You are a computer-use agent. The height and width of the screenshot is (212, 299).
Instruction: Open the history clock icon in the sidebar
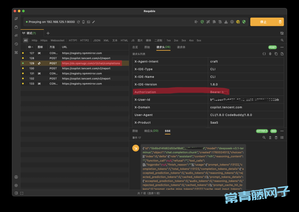[16, 44]
